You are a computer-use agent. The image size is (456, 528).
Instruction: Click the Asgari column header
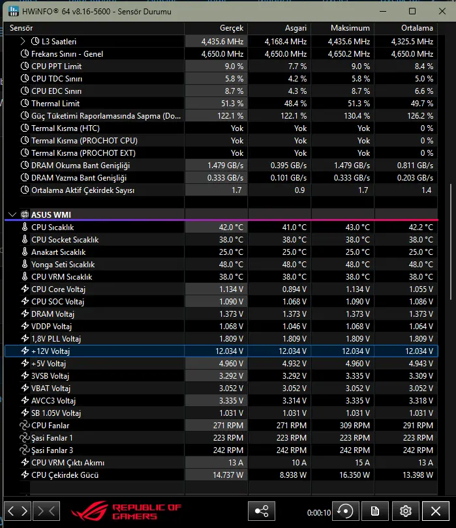point(279,28)
